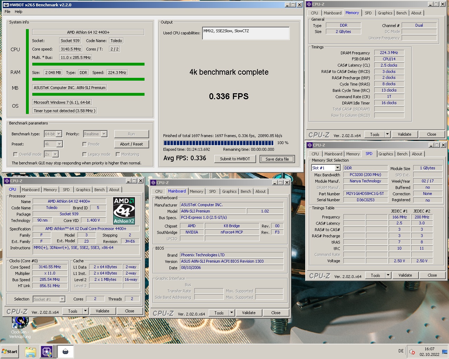Image resolution: width=449 pixels, height=359 pixels.
Task: Open Windows Explorer folder icon in taskbar
Action: (x=31, y=352)
